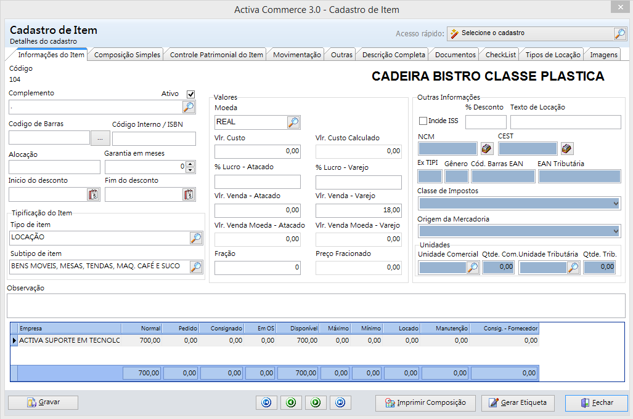Increase Garantia em meses with up arrow
633x419 pixels.
pos(190,164)
